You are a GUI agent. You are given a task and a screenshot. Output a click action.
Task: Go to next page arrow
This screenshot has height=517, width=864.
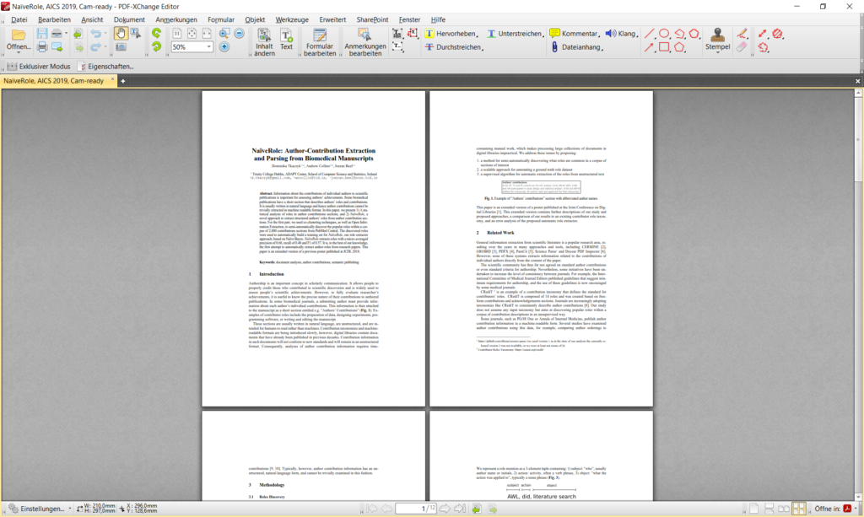445,509
